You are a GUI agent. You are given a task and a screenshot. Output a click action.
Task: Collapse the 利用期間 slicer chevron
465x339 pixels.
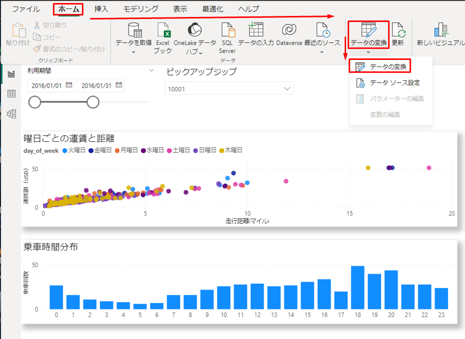[151, 71]
